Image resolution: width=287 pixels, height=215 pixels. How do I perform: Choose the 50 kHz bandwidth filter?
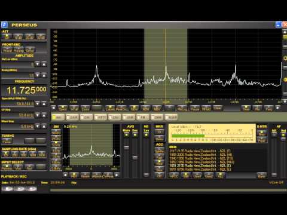click(x=56, y=133)
